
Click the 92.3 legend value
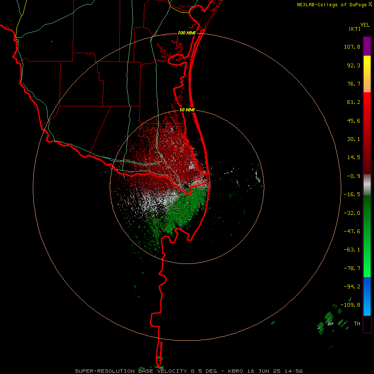(354, 65)
